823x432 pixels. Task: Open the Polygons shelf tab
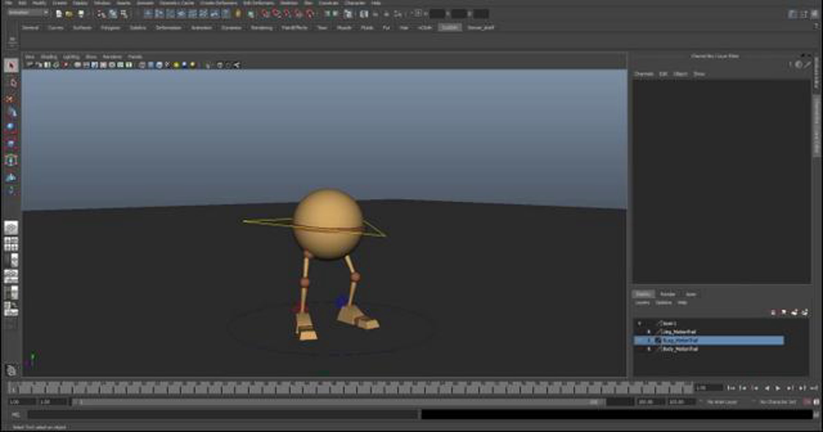110,28
